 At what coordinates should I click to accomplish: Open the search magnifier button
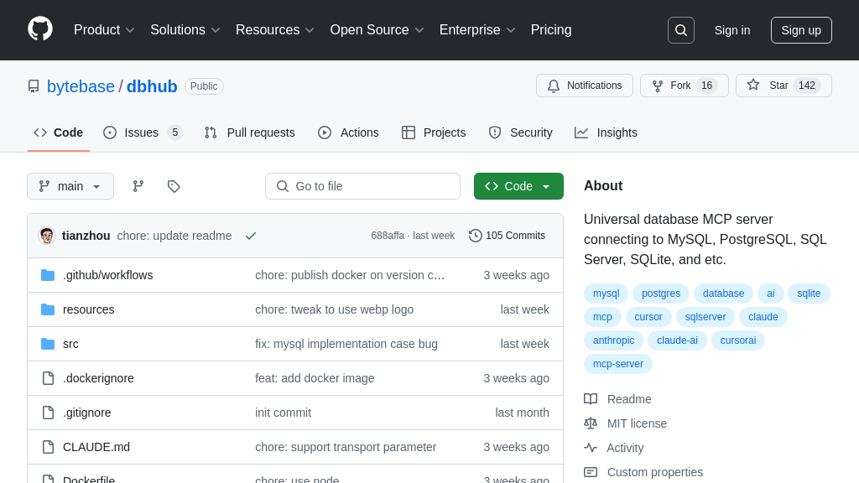(681, 30)
